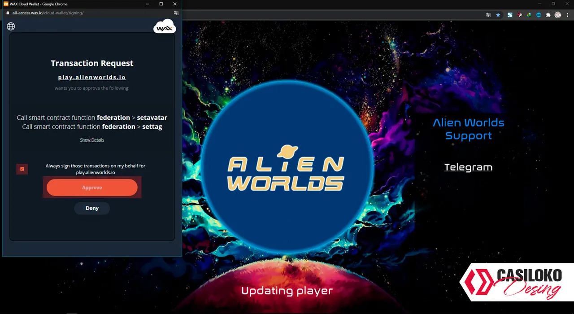This screenshot has width=574, height=314.
Task: Click the WAX wallet address bar URL
Action: [x=48, y=13]
